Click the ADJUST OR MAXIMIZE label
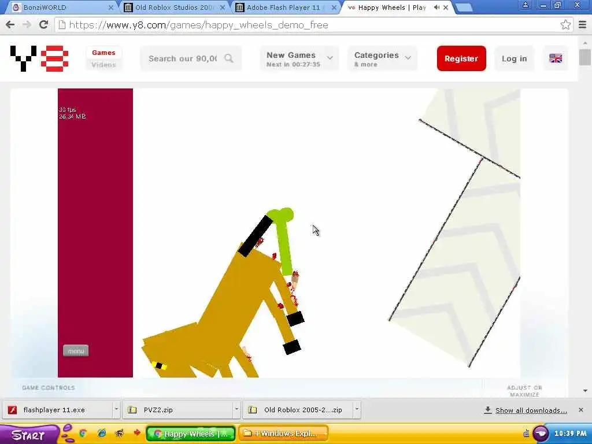 point(524,391)
